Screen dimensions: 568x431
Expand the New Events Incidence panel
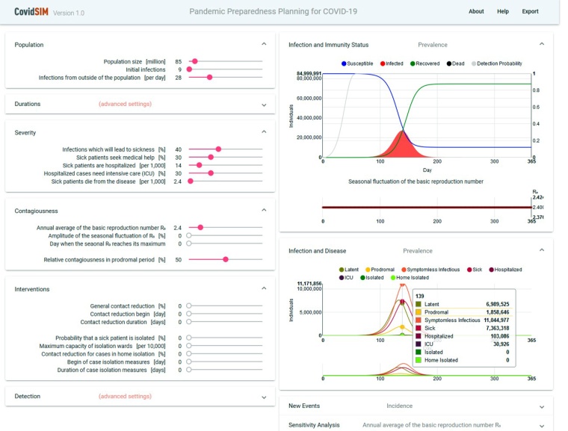point(540,406)
